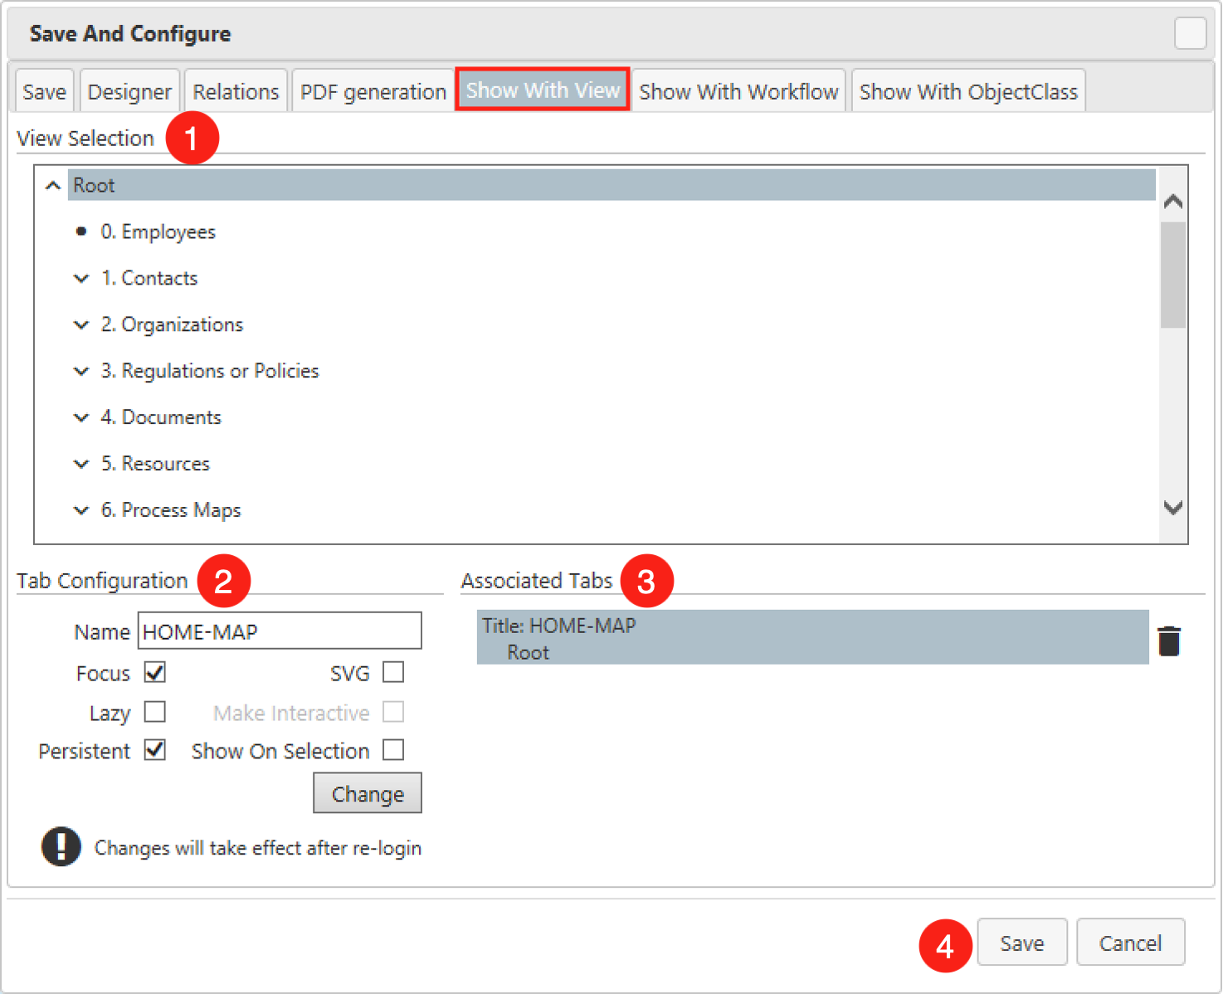Image resolution: width=1223 pixels, height=994 pixels.
Task: Tick the Show On Selection checkbox
Action: 393,750
